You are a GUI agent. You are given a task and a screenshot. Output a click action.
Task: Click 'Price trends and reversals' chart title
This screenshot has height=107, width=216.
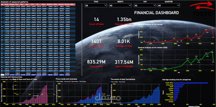pyautogui.click(x=66, y=79)
